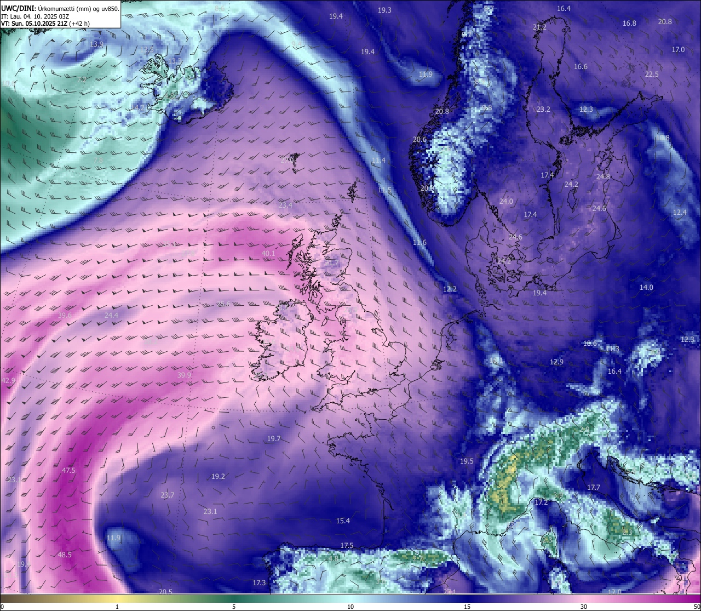701x611 pixels.
Task: Click the color scale tick label '30'
Action: 584,607
